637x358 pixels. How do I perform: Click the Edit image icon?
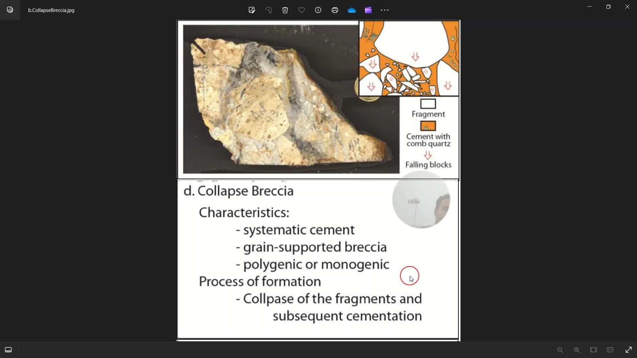click(x=252, y=10)
